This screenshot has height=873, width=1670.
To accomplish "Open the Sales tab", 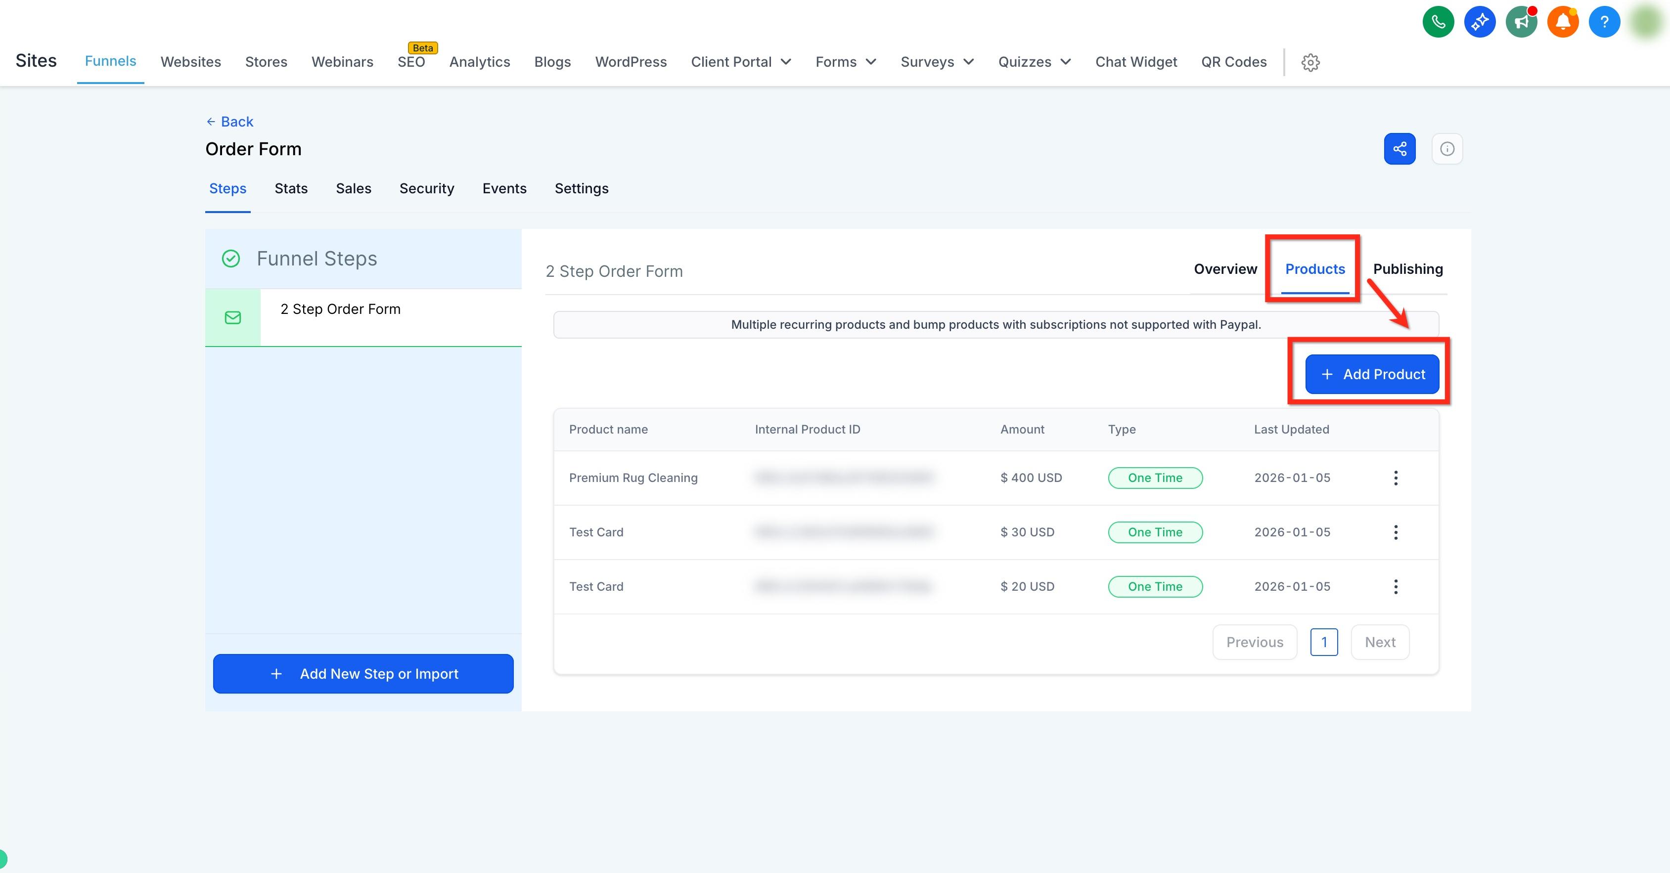I will coord(353,189).
